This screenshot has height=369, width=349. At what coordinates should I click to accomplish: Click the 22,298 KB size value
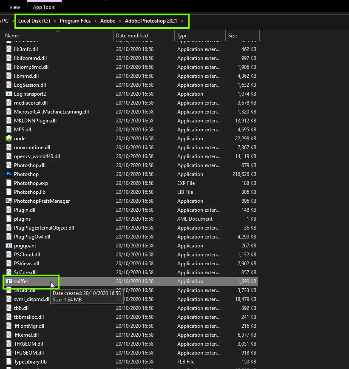pos(245,139)
